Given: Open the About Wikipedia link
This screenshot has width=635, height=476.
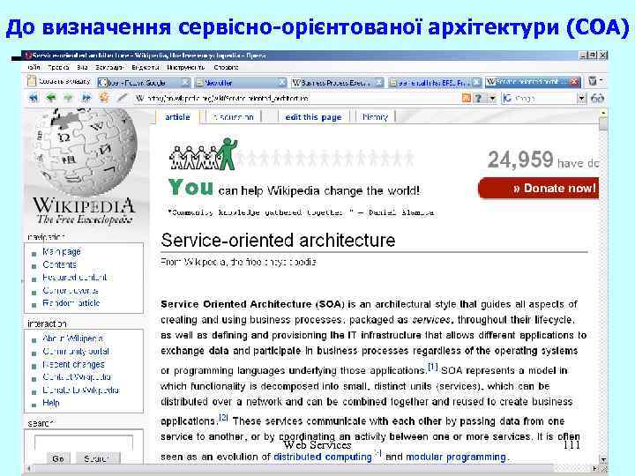Looking at the screenshot, I should pos(73,338).
